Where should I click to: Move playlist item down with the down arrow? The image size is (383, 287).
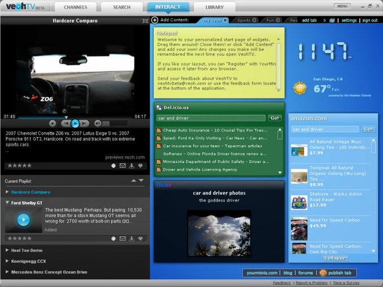click(141, 180)
